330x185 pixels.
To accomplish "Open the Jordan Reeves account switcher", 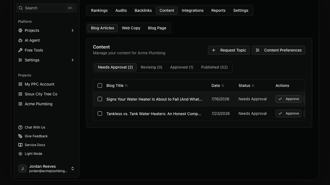I will (46, 169).
